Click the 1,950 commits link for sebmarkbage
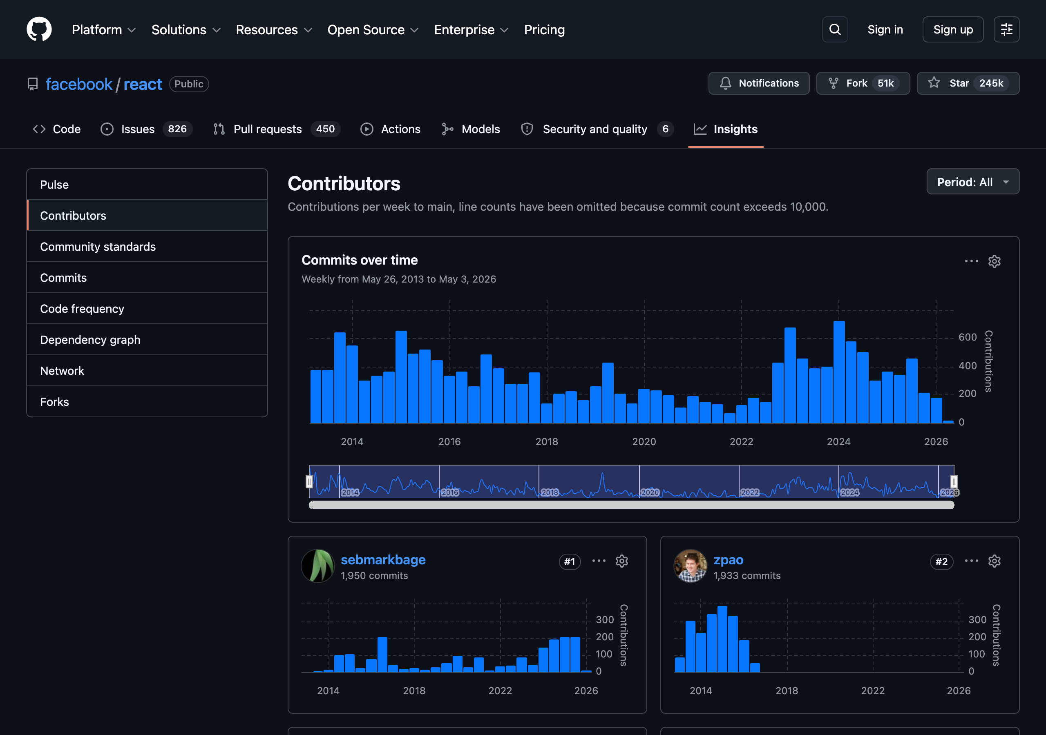 [374, 576]
